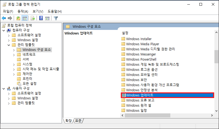This screenshot has height=129, width=219.
Task: Collapse 관리 템플릿 under 컴퓨터 구성
Action: (9, 45)
